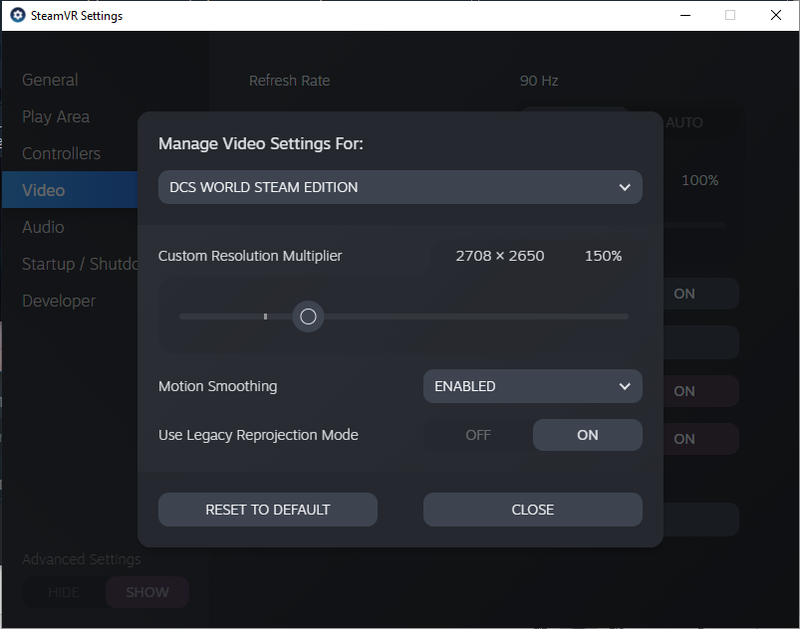Open the General settings tab

tap(50, 80)
